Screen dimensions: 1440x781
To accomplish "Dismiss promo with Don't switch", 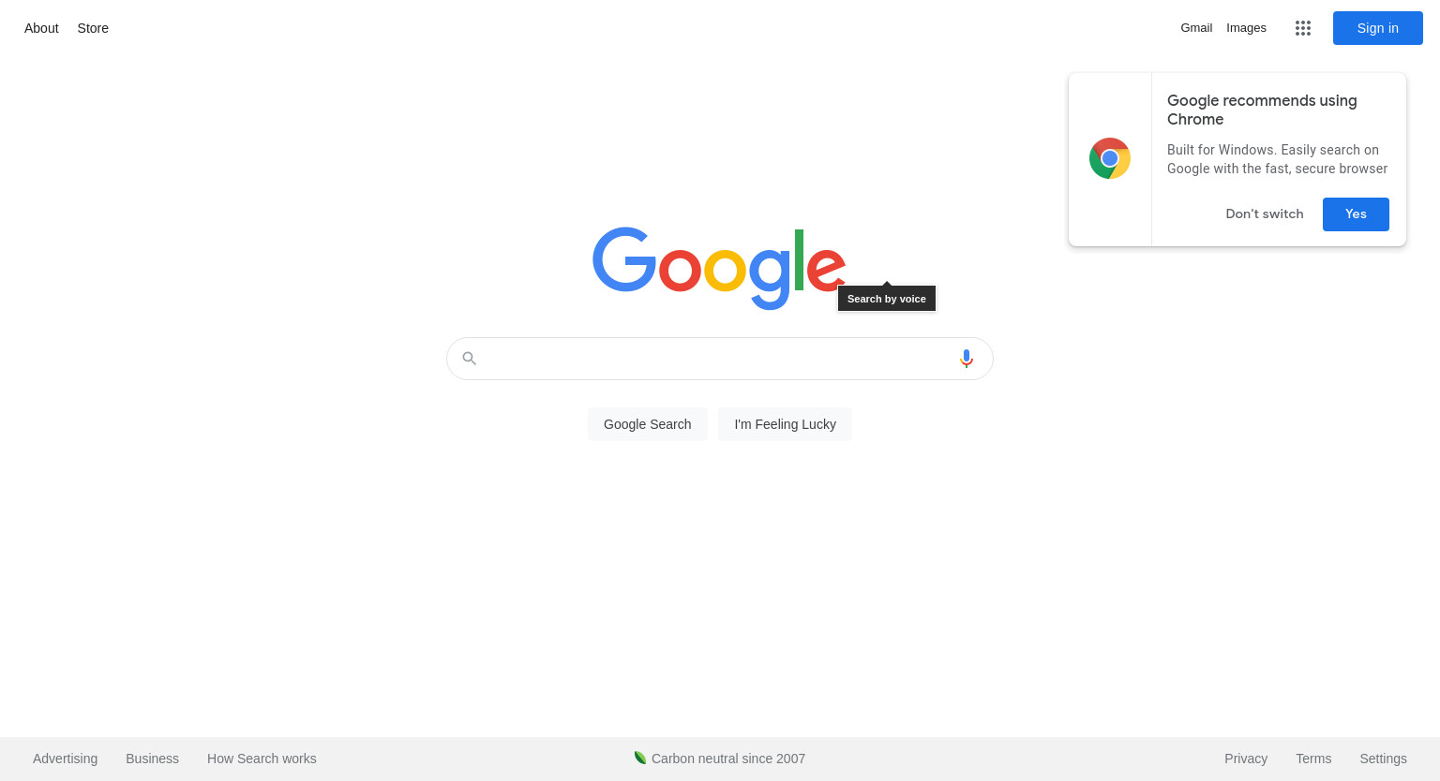I will 1265,214.
